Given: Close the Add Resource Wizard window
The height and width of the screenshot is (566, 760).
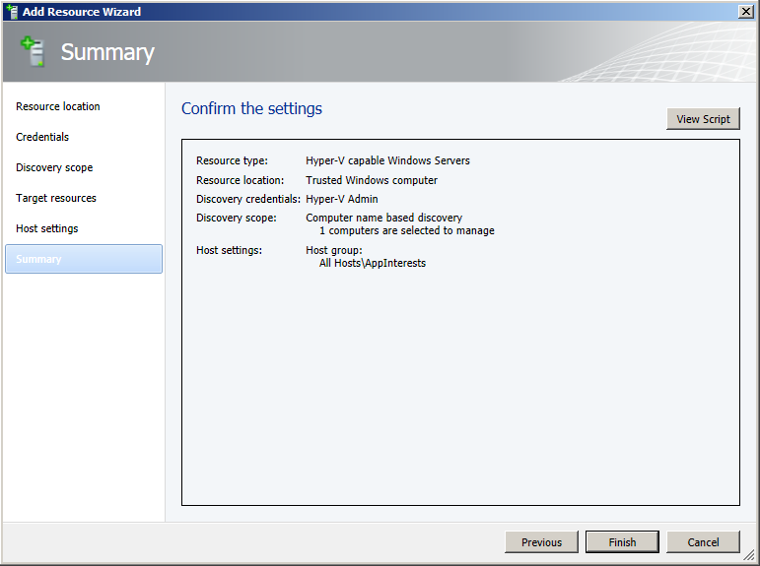Looking at the screenshot, I should tap(746, 12).
